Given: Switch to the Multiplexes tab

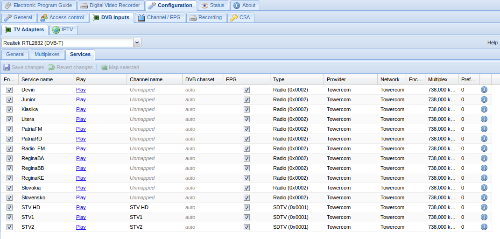Looking at the screenshot, I should 47,55.
